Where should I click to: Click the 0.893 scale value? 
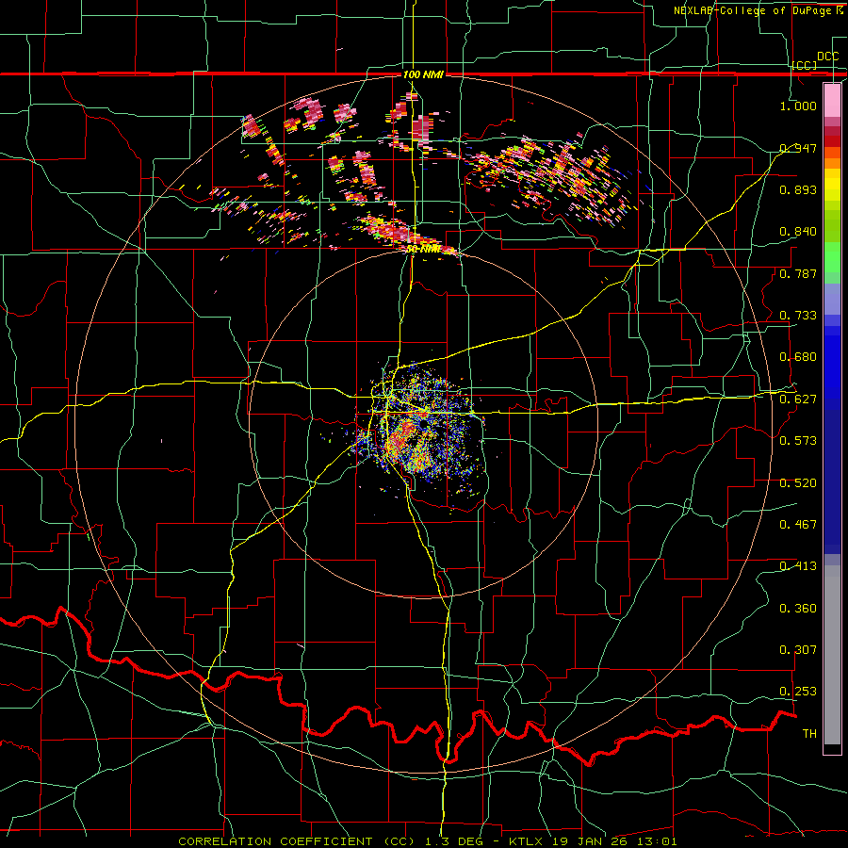798,189
